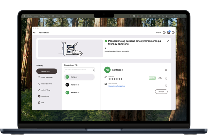Open Passordanalyse from the tools sidebar
208x135 pixels.
(47, 84)
